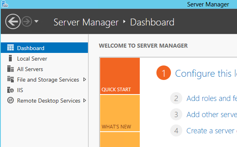This screenshot has width=237, height=147.
Task: Open the navigation history dropdown arrow
Action: tap(36, 21)
